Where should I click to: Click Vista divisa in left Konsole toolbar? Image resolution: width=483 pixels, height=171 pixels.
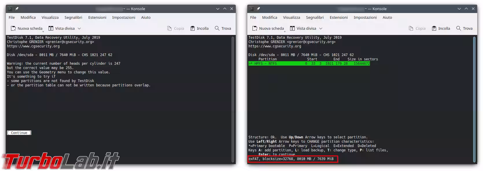coord(62,28)
